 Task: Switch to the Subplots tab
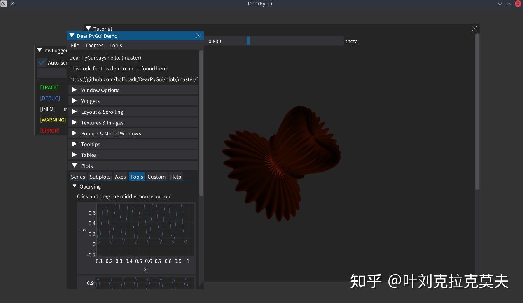(100, 177)
